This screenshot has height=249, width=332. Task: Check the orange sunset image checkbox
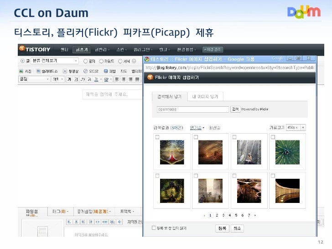pos(196,137)
